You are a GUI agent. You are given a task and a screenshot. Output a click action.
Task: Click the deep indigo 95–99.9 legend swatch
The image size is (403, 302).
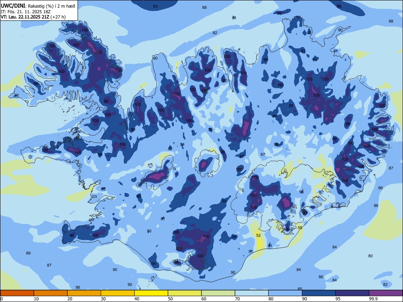coord(352,293)
